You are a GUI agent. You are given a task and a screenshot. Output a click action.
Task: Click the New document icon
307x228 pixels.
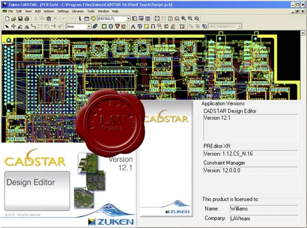click(x=7, y=18)
